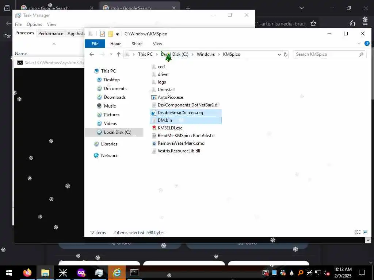The width and height of the screenshot is (374, 280).
Task: Click Local Disk (C:) breadcrumb in address bar
Action: click(x=175, y=54)
